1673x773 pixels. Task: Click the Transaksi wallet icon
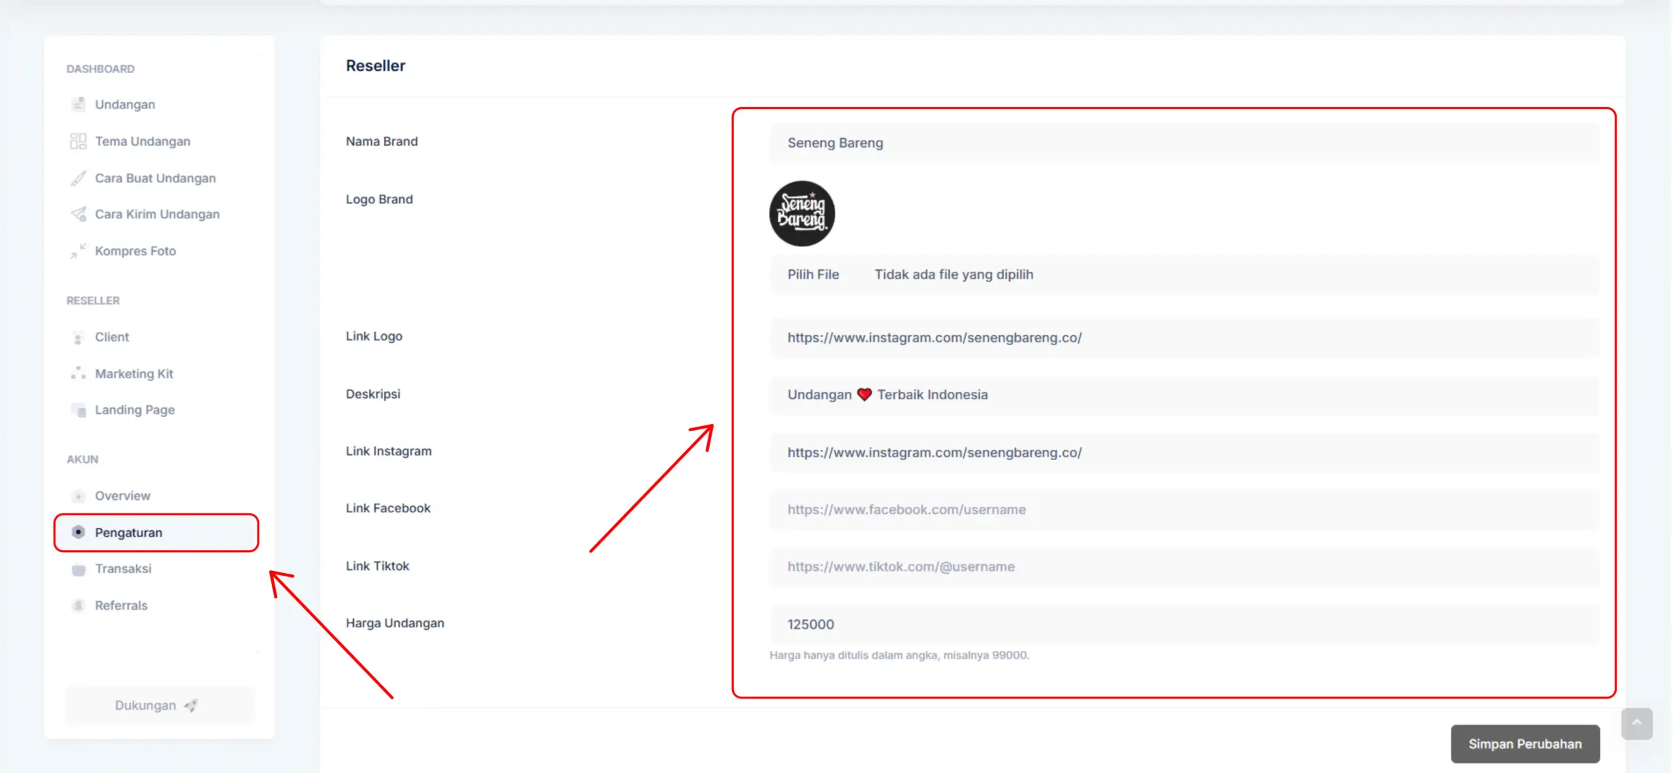78,569
